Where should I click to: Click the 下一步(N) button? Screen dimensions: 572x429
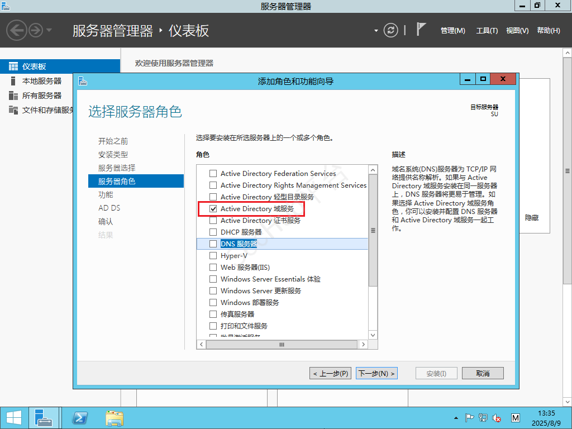click(x=376, y=373)
